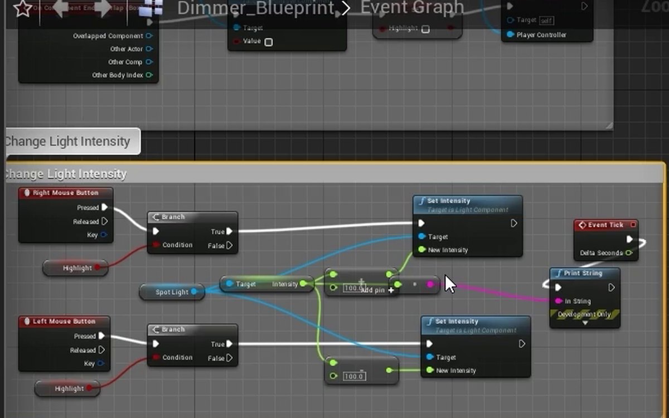Toggle the Highlight checkbox on the set node

point(425,29)
